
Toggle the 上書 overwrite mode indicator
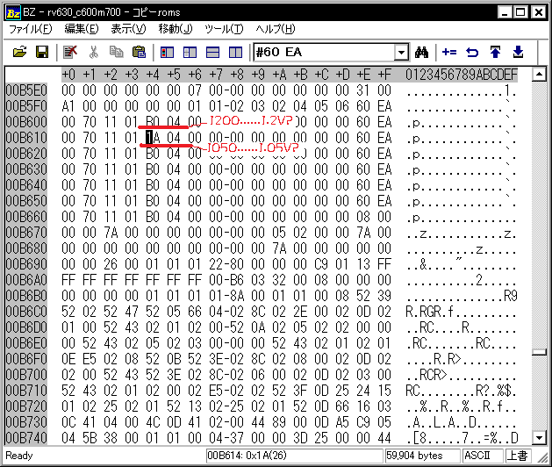coord(517,456)
